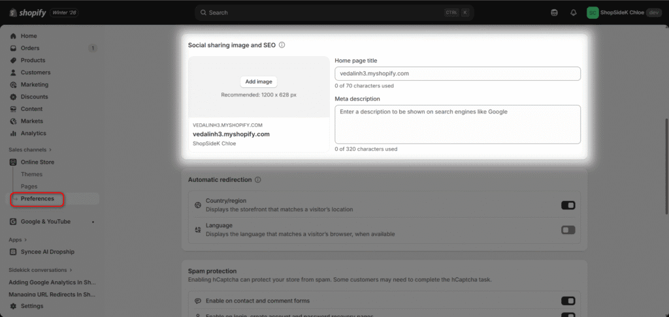Click the Orders count badge 1

click(93, 48)
